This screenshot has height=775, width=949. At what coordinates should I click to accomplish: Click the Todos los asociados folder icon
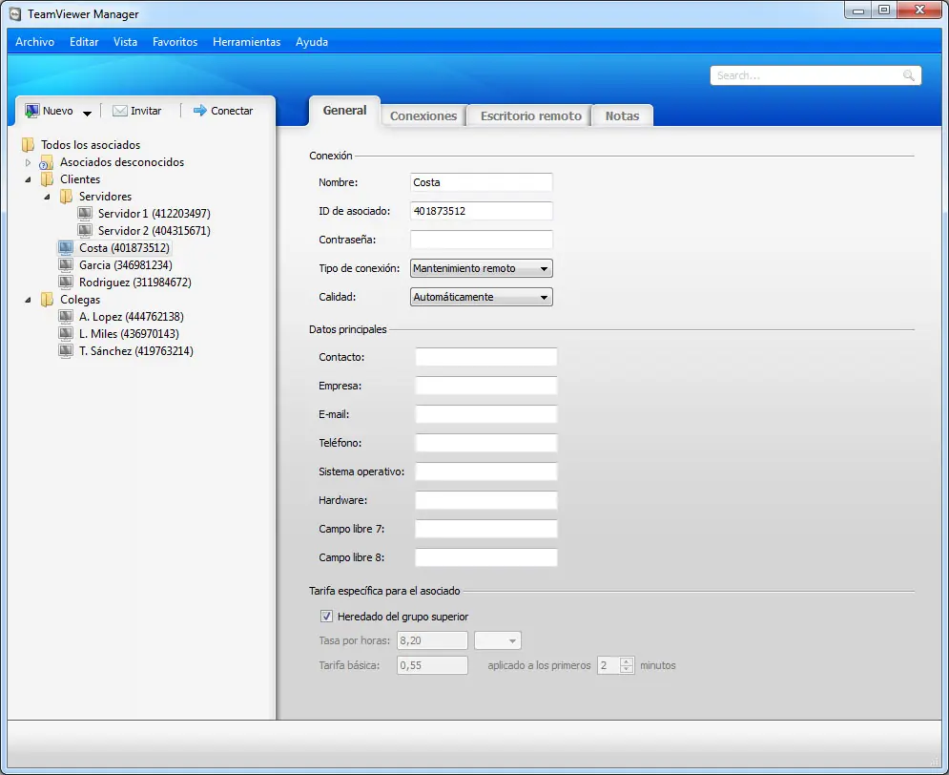(x=28, y=145)
